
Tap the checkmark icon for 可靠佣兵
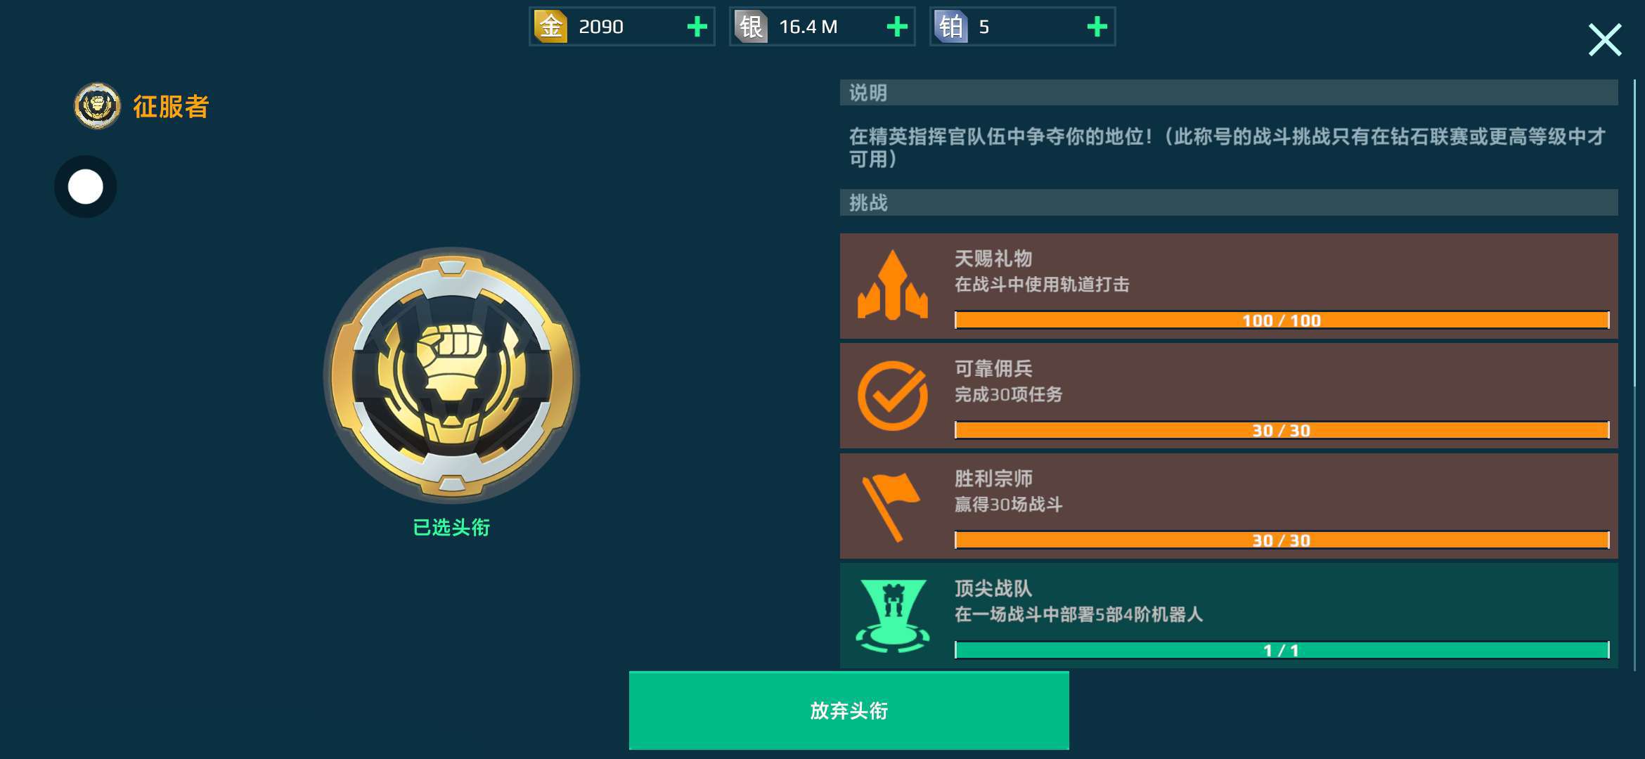tap(893, 396)
